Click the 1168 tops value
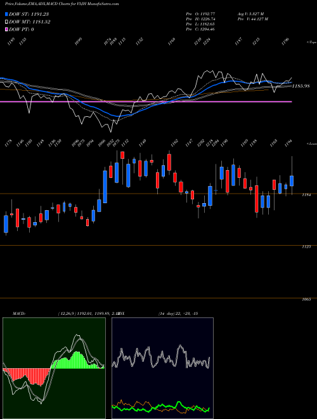Screen dimensions: 317x419 click(x=172, y=41)
